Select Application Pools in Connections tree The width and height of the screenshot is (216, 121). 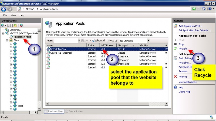22,37
